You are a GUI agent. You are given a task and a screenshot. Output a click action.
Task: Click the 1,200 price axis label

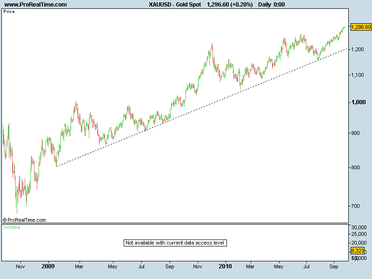(358, 50)
